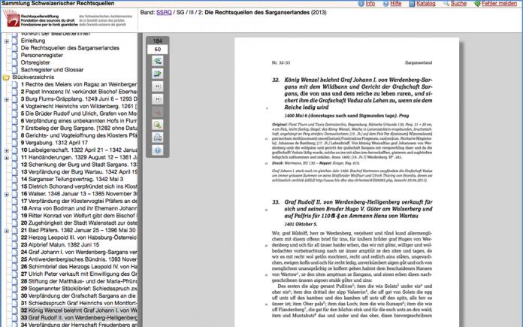Image resolution: width=523 pixels, height=327 pixels.
Task: Click the document icon of item 9 Vergabung
Action: tap(15, 143)
